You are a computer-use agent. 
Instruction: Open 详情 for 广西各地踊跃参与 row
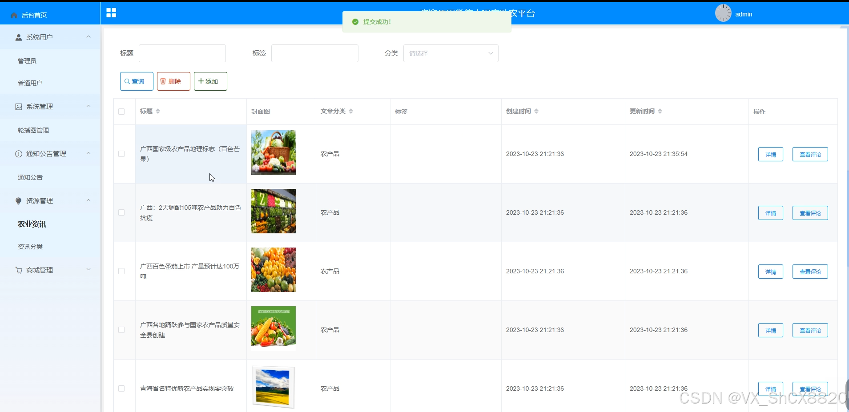tap(770, 330)
